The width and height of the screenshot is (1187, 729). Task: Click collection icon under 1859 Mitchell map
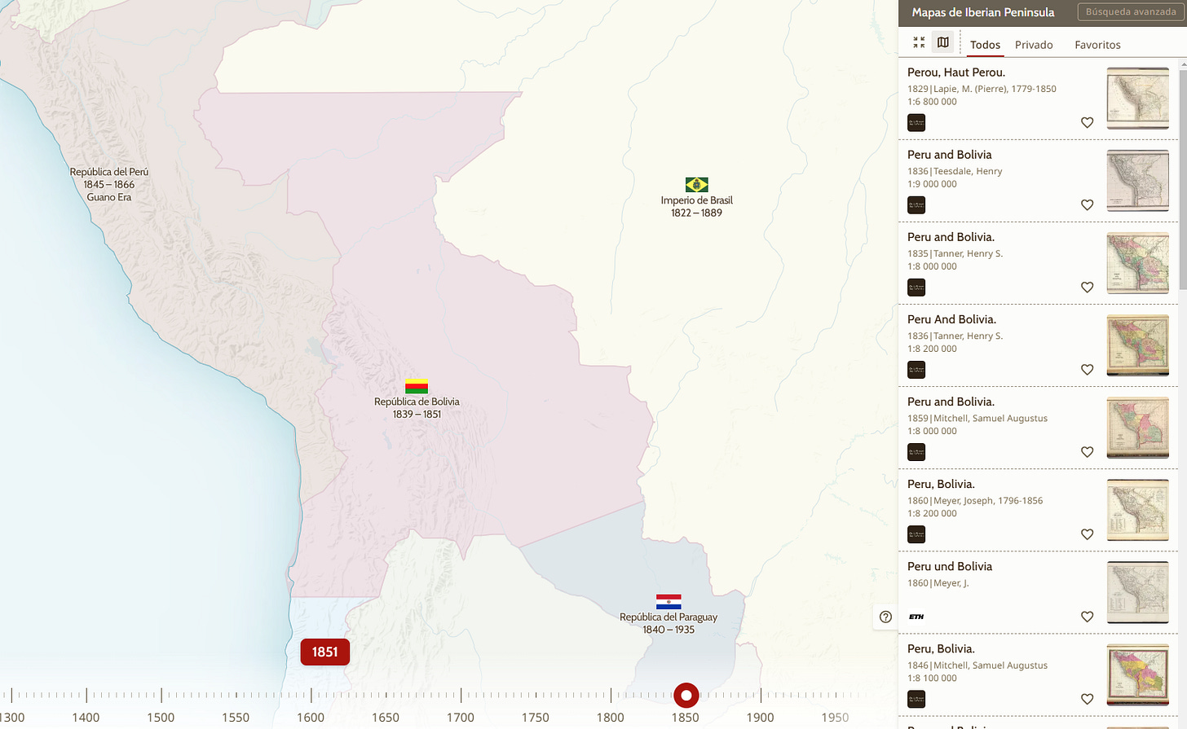tap(916, 452)
